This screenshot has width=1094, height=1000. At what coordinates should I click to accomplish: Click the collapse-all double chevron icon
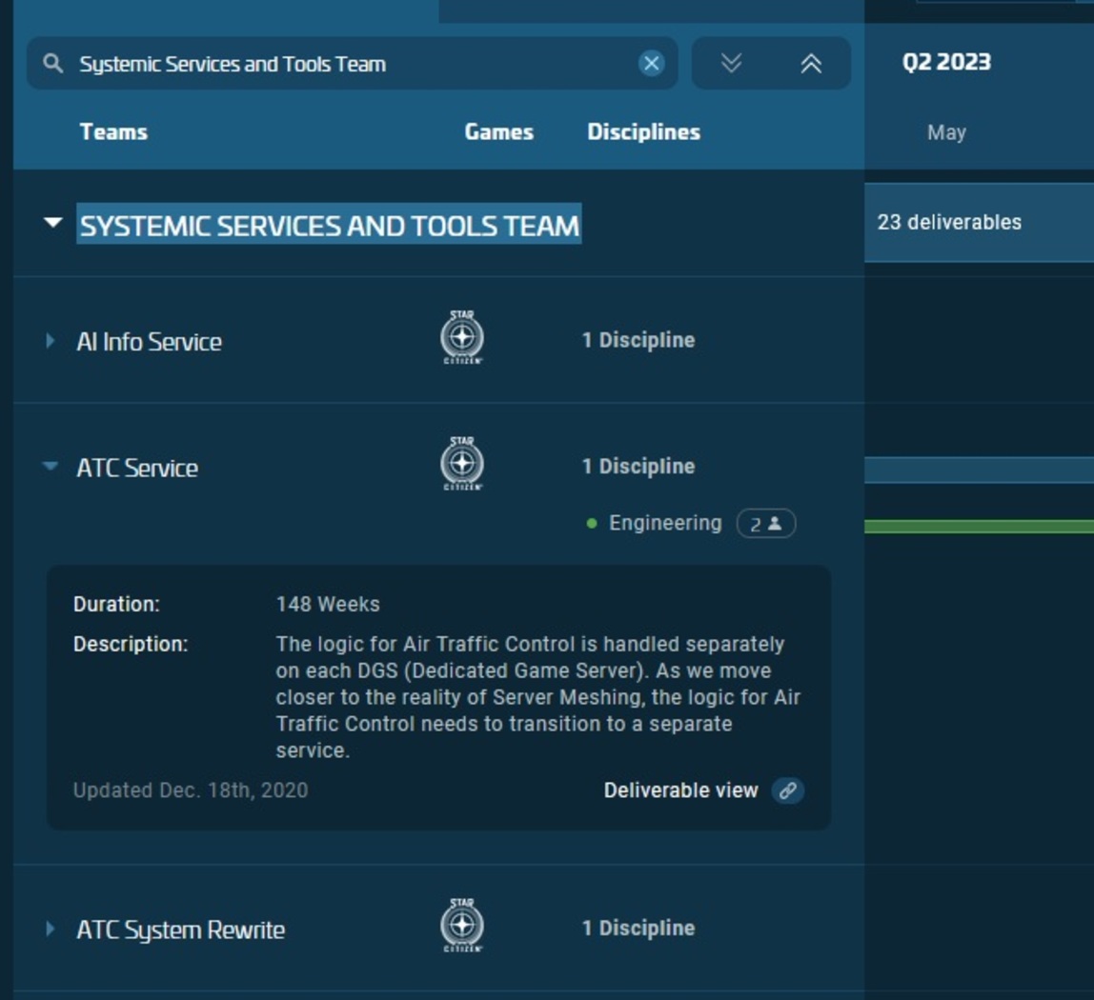pos(811,64)
